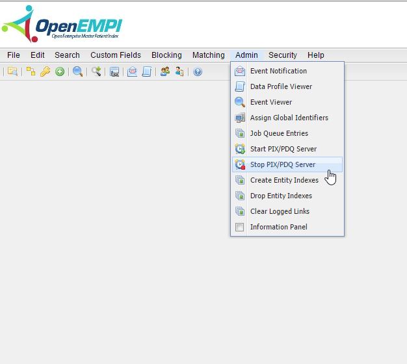Click envelope icon beside Event Notification menu entry

click(240, 71)
